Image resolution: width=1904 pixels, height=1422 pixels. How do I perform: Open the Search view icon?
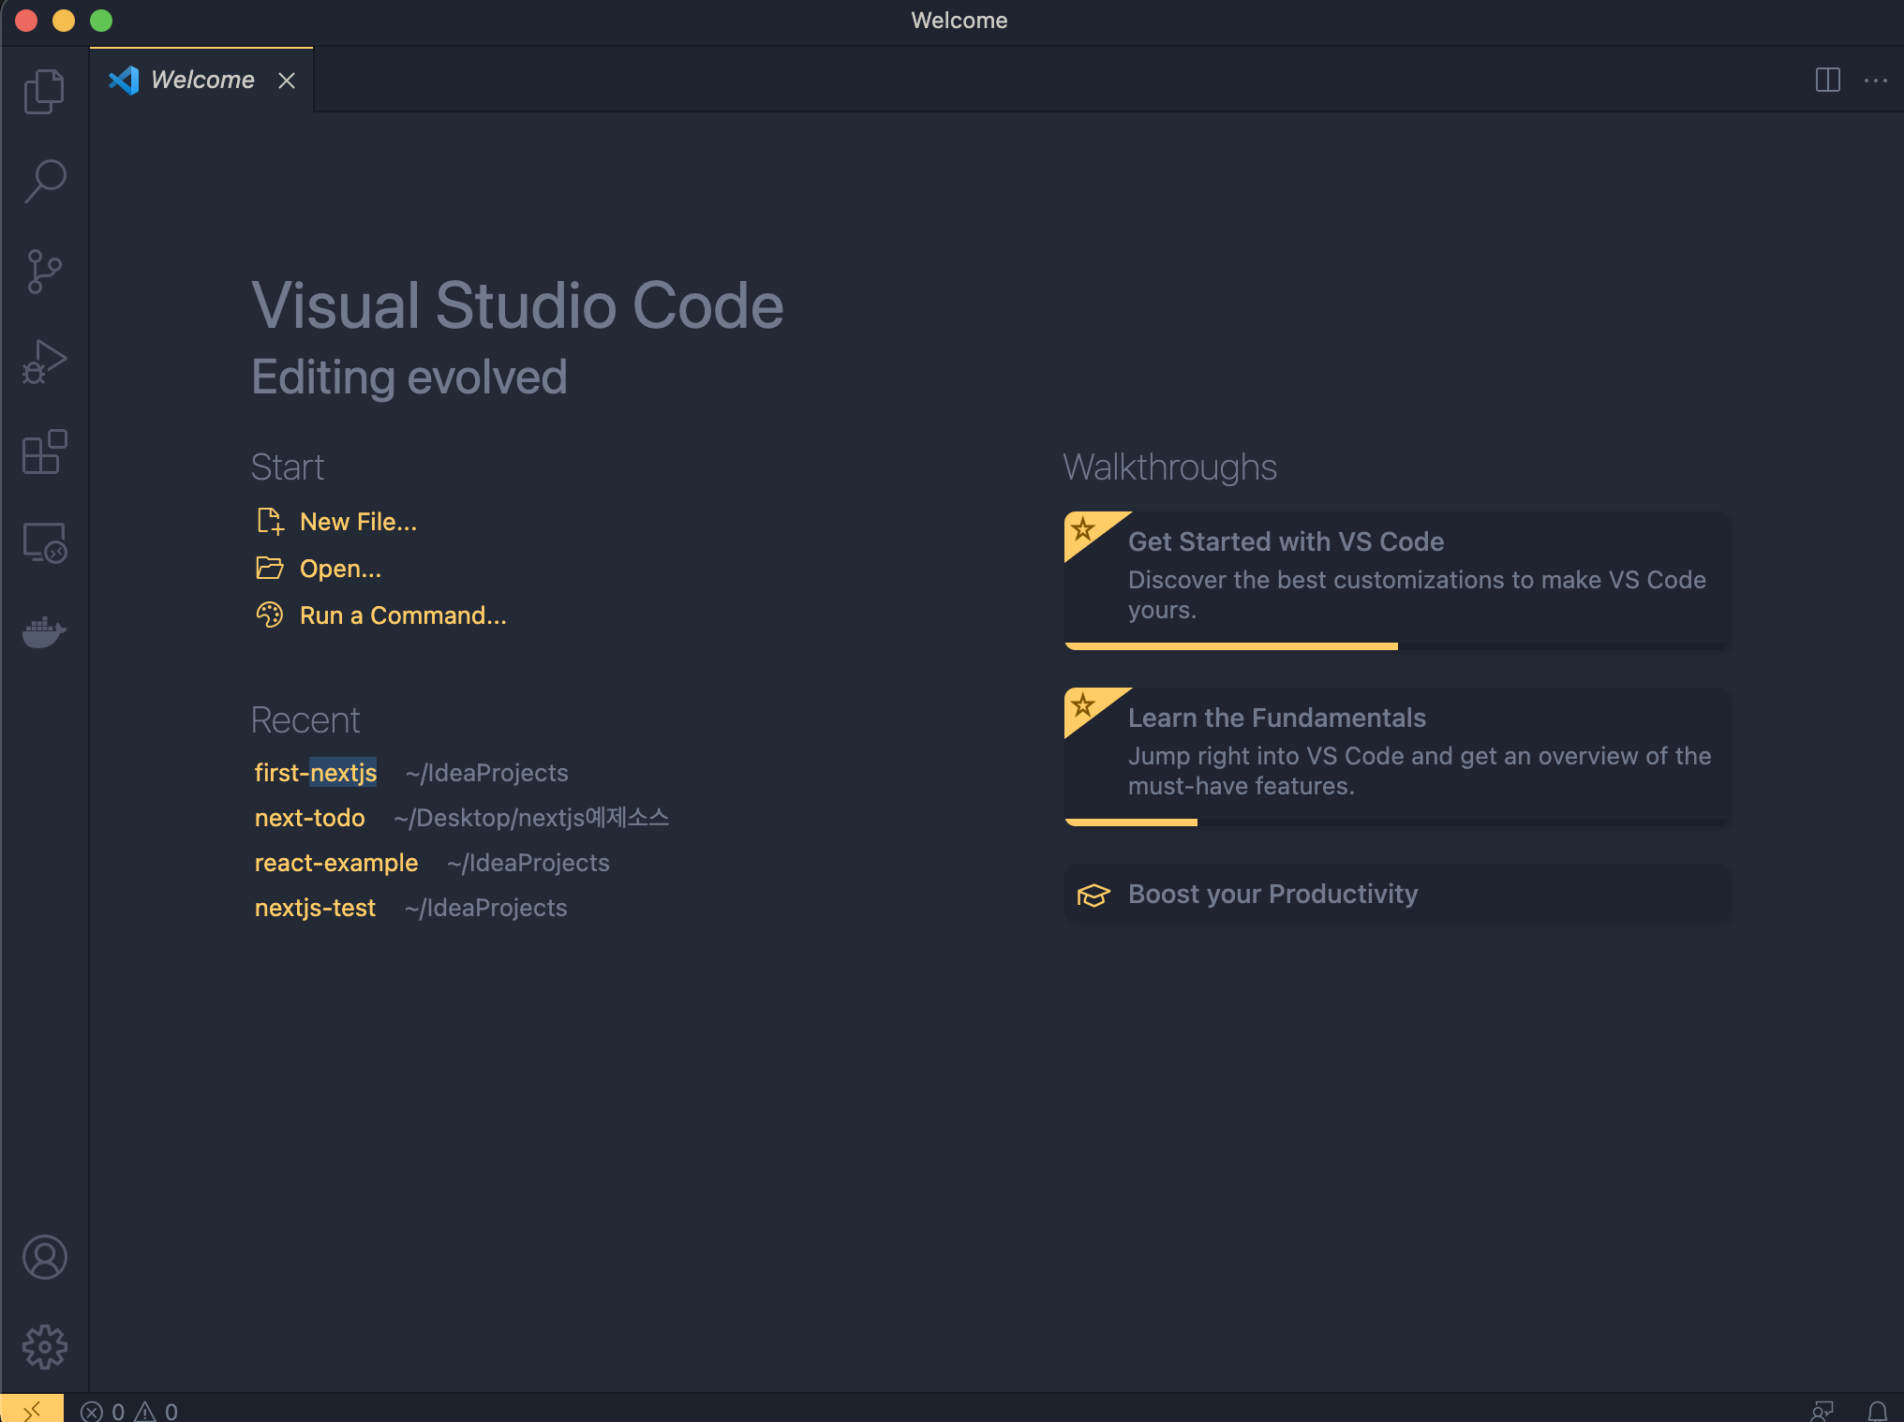[x=44, y=181]
